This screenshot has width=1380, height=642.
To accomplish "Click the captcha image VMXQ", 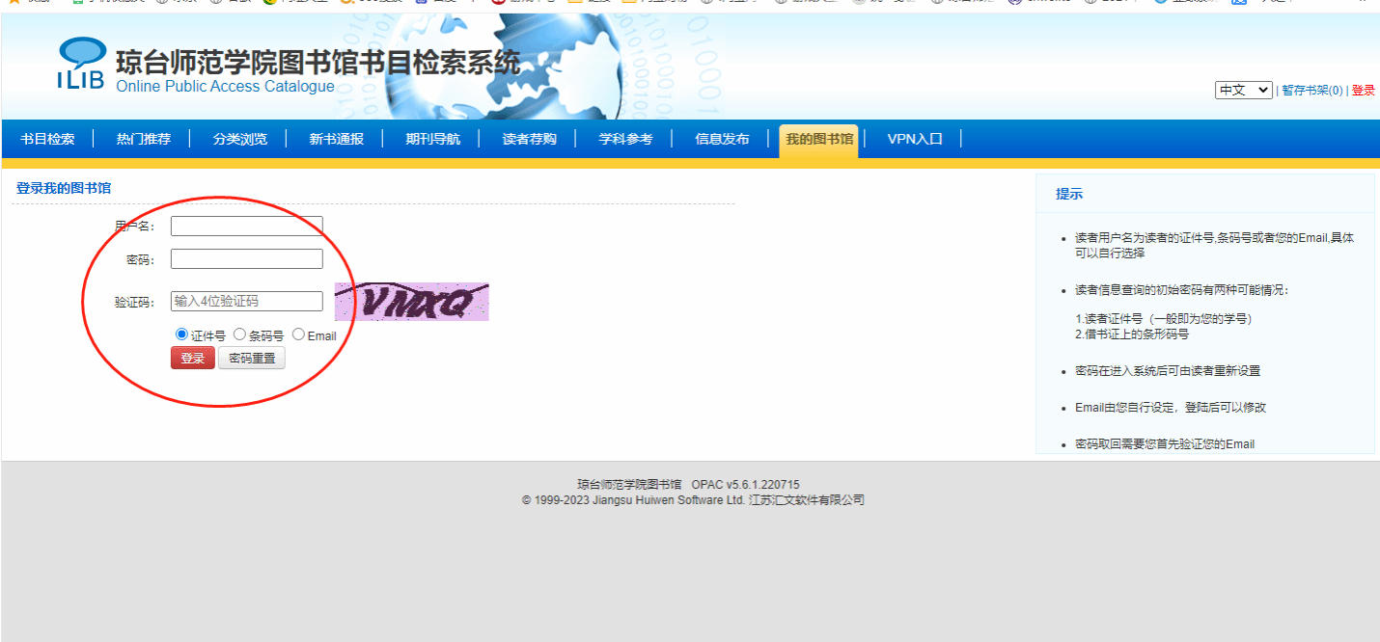I will click(x=412, y=302).
